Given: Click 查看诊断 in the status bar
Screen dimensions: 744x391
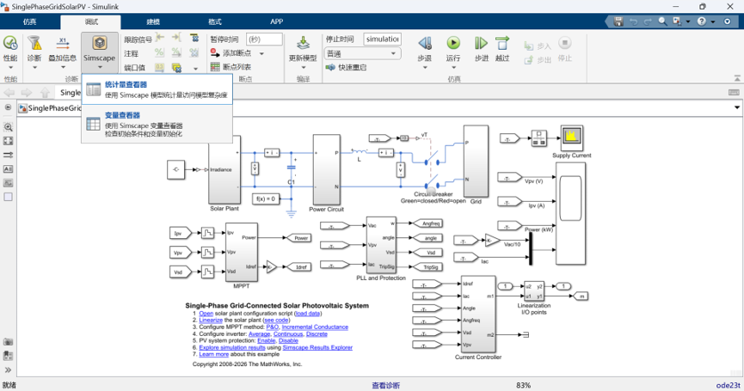Looking at the screenshot, I should click(x=385, y=385).
